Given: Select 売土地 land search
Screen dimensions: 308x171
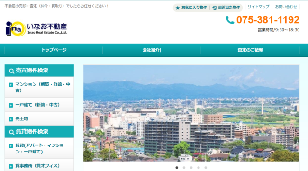Looking at the screenshot, I should click(39, 119).
